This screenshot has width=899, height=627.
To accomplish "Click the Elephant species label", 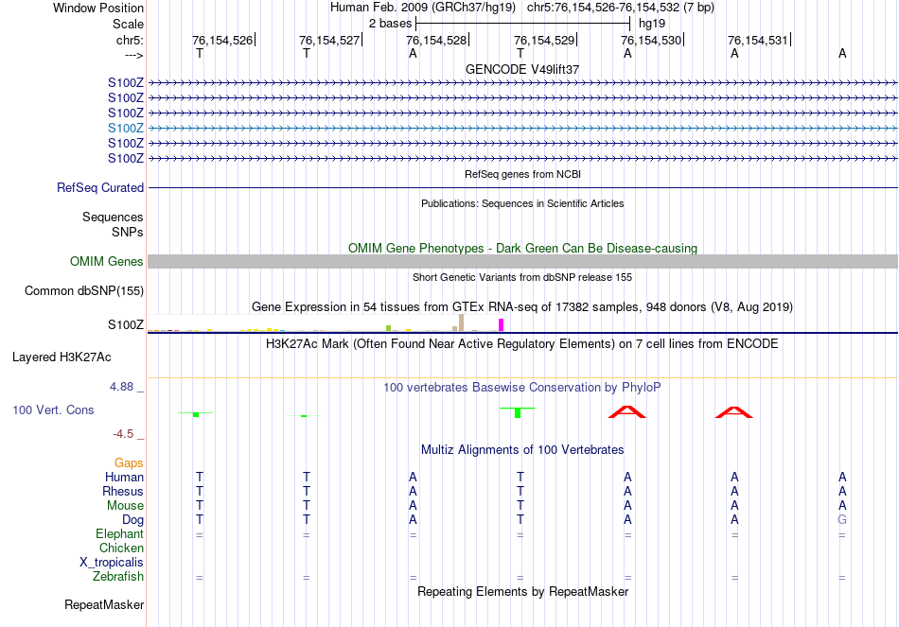I will pyautogui.click(x=120, y=533).
